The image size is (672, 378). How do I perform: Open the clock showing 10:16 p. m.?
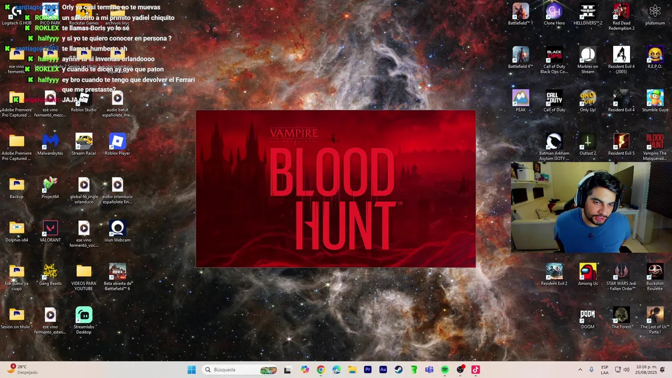click(646, 370)
